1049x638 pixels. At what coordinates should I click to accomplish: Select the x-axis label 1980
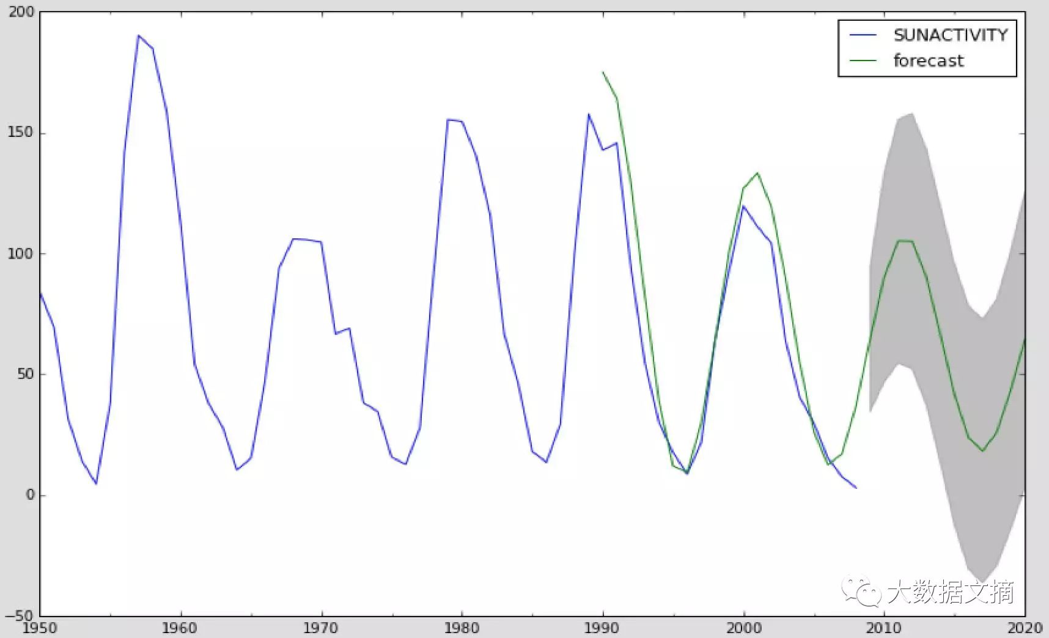pos(462,628)
